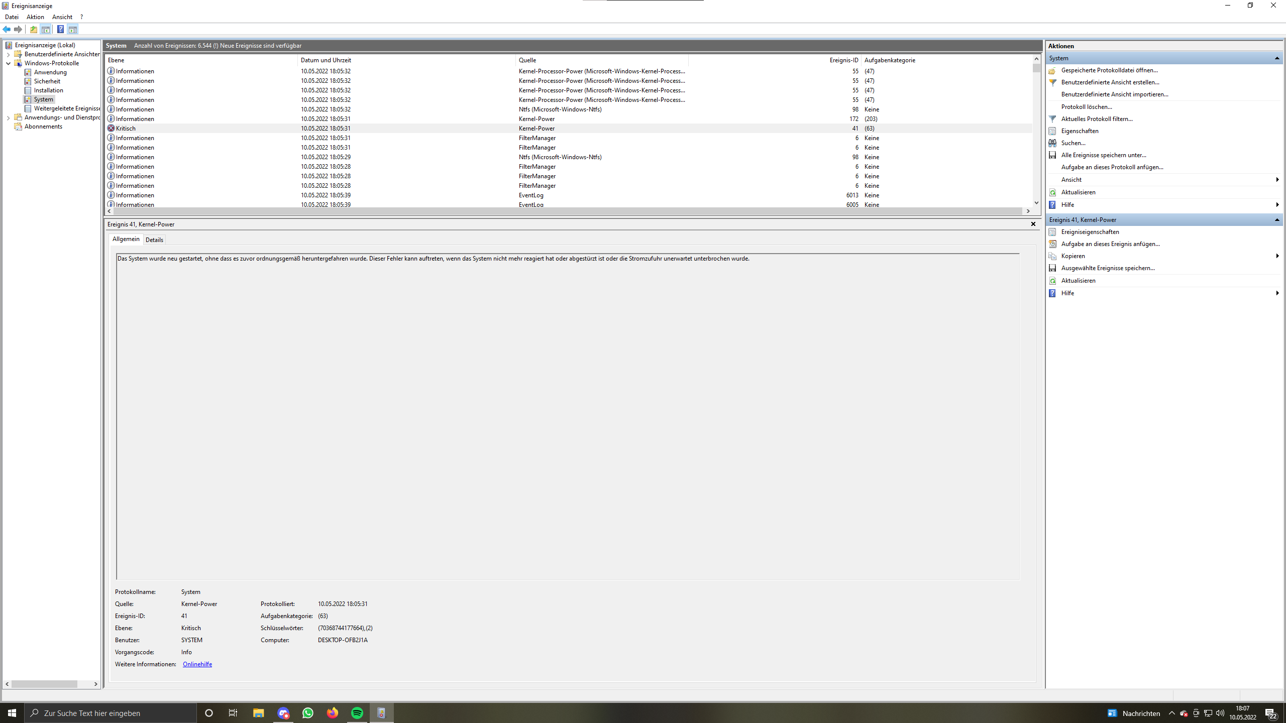The image size is (1286, 723).
Task: Collapse the Windows-Protokolle tree node
Action: 8,63
